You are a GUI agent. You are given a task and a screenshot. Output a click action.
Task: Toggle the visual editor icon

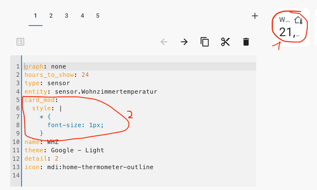click(x=20, y=42)
